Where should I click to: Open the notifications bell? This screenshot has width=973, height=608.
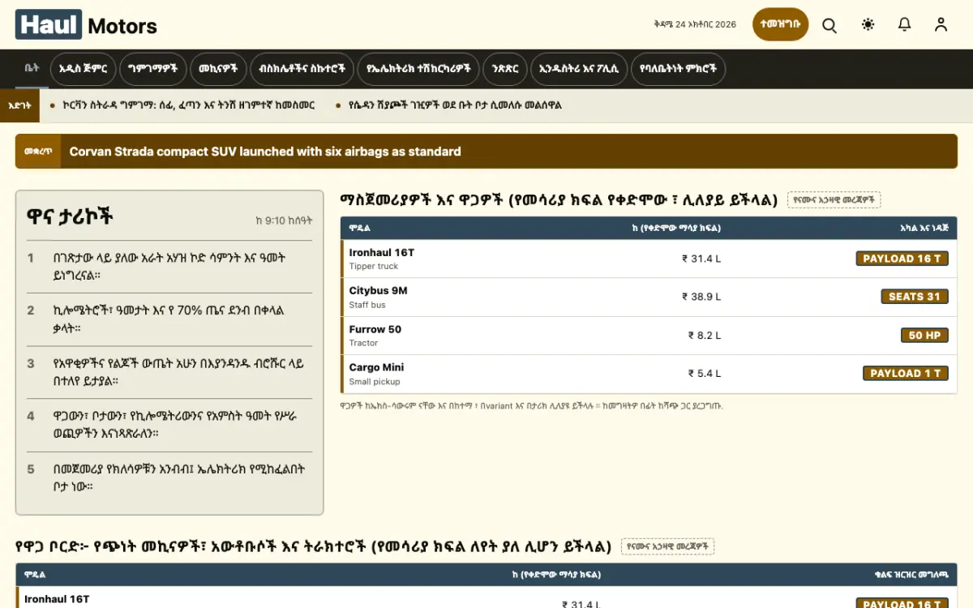[x=905, y=24]
